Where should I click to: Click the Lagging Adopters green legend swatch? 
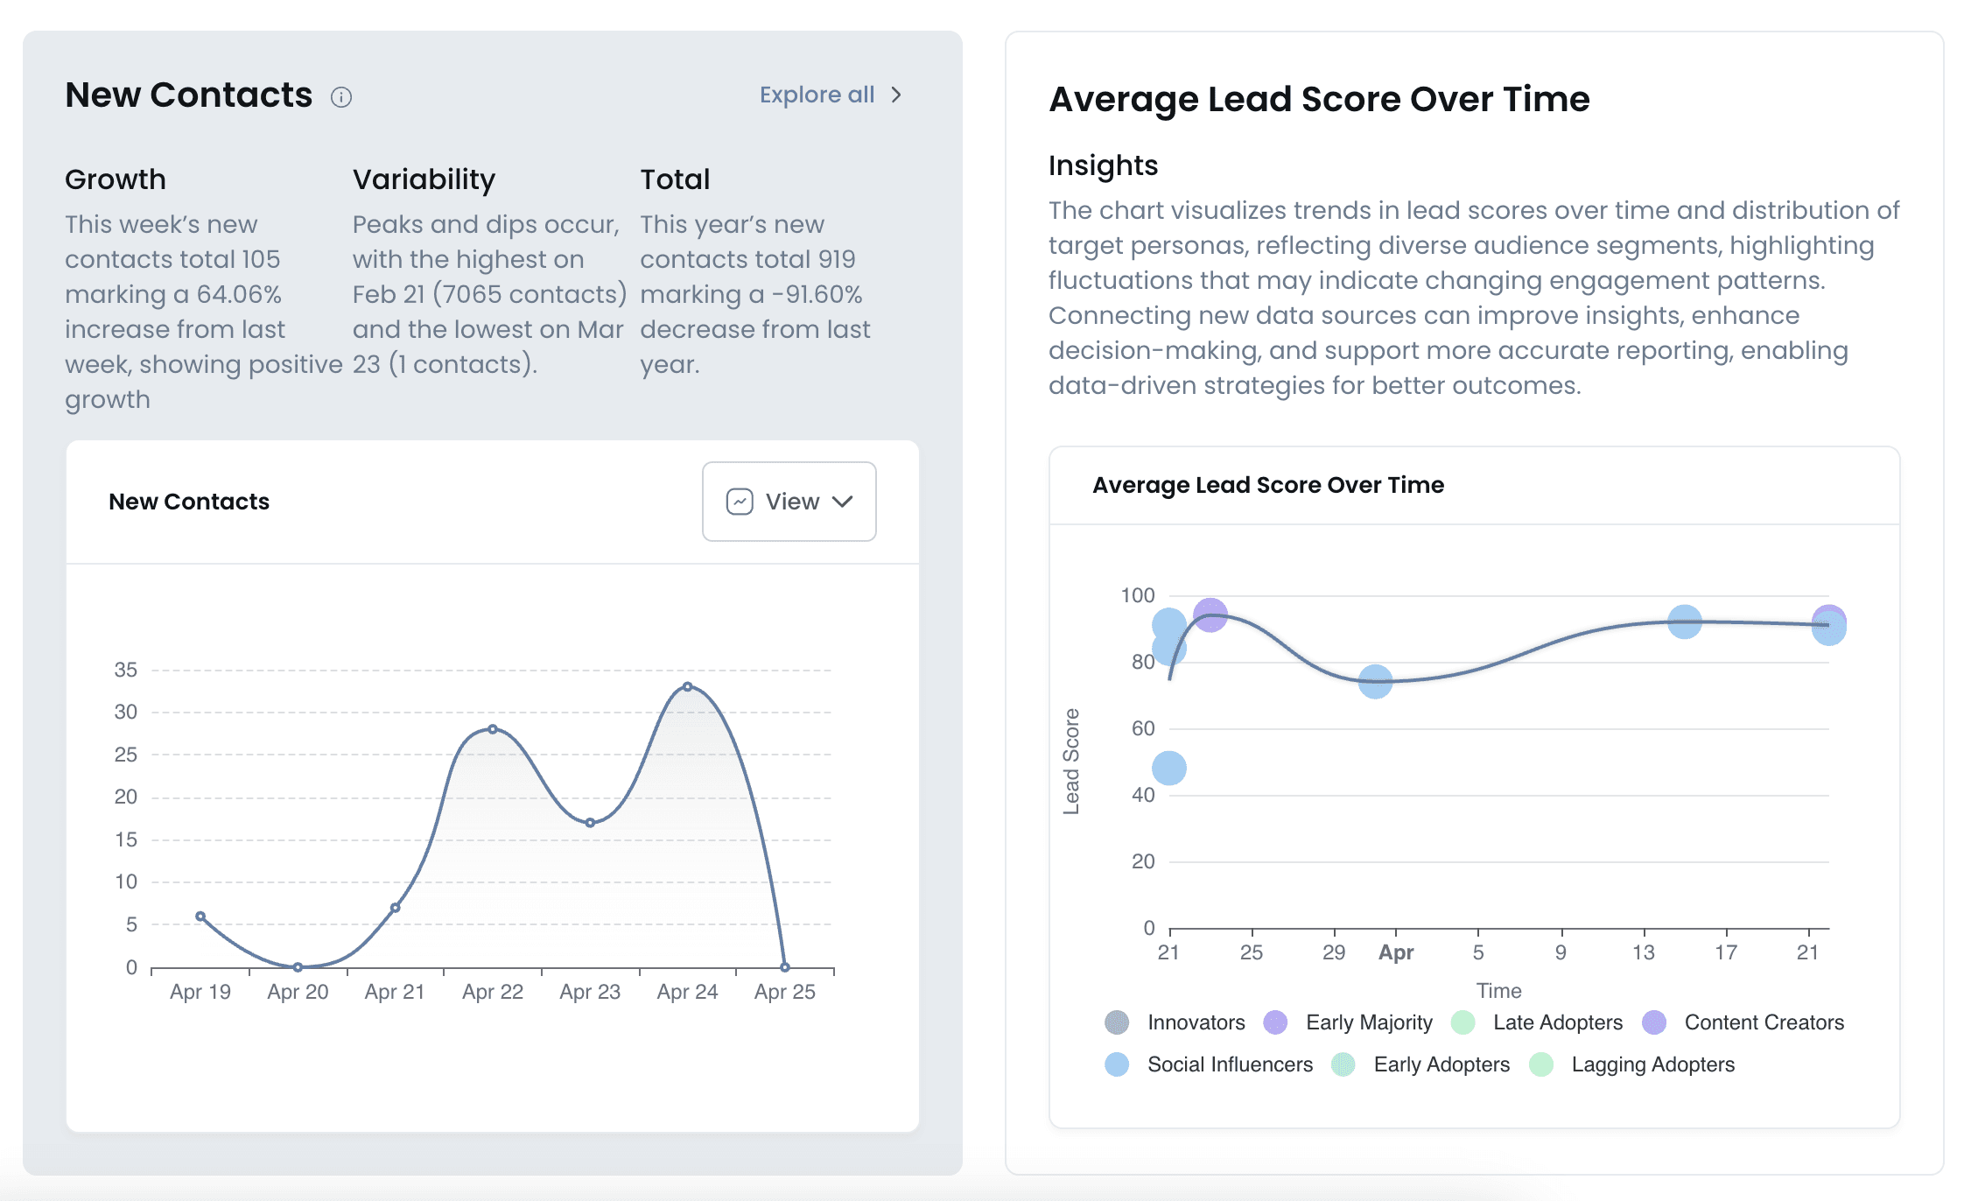point(1541,1064)
